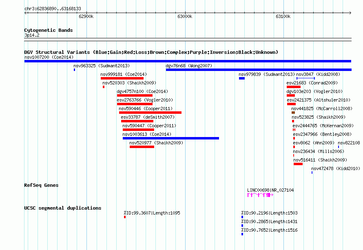The height and width of the screenshot is (250, 363).
Task: Click esv2444765 (McKernan2009) label
Action: coord(323,126)
